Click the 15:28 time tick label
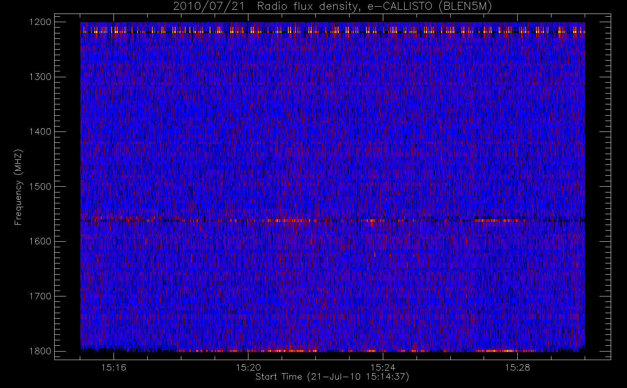Screen dimensions: 627x388 point(517,367)
